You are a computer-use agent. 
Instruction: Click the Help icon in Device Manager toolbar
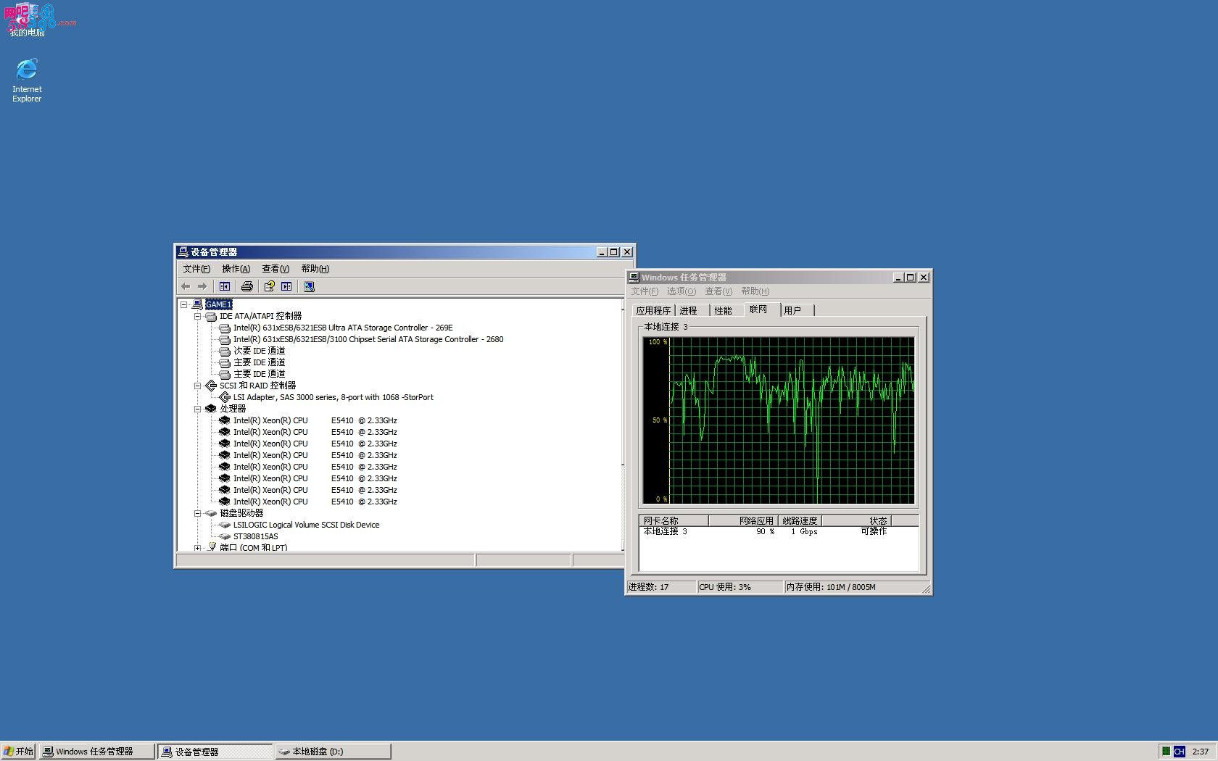click(269, 286)
